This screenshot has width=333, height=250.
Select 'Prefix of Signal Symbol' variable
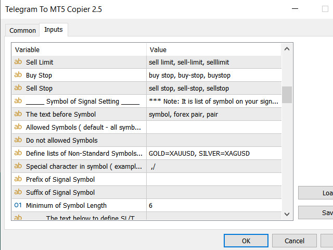[x=60, y=179]
